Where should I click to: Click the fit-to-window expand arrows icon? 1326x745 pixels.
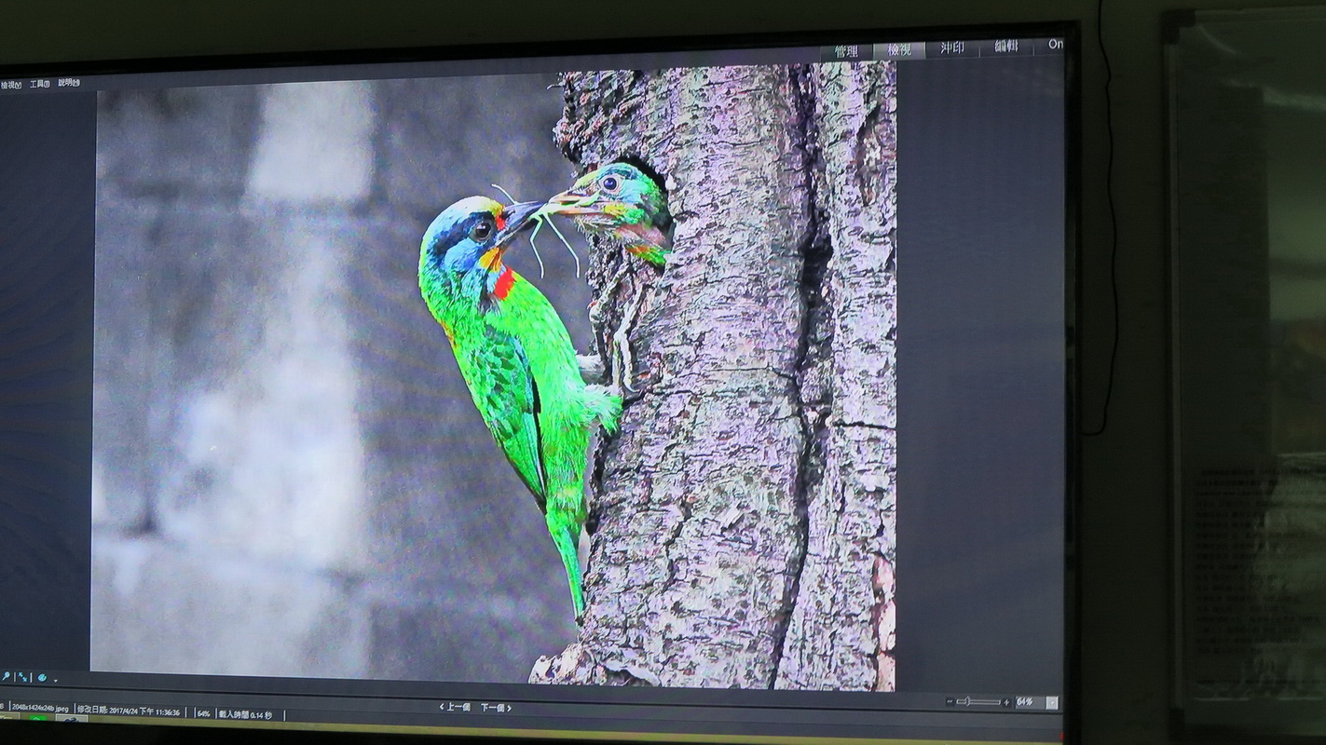click(22, 677)
